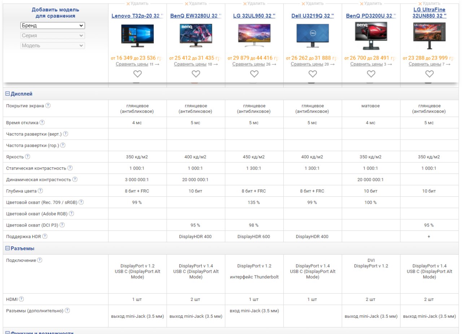The image size is (462, 334).
Task: Select the 135 % sRGB coverage value
Action: coord(254,202)
